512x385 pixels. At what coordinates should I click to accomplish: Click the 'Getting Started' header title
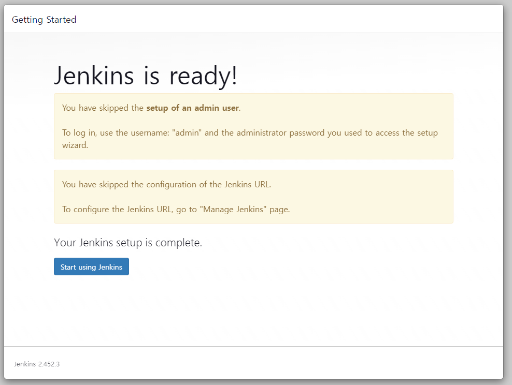click(44, 20)
